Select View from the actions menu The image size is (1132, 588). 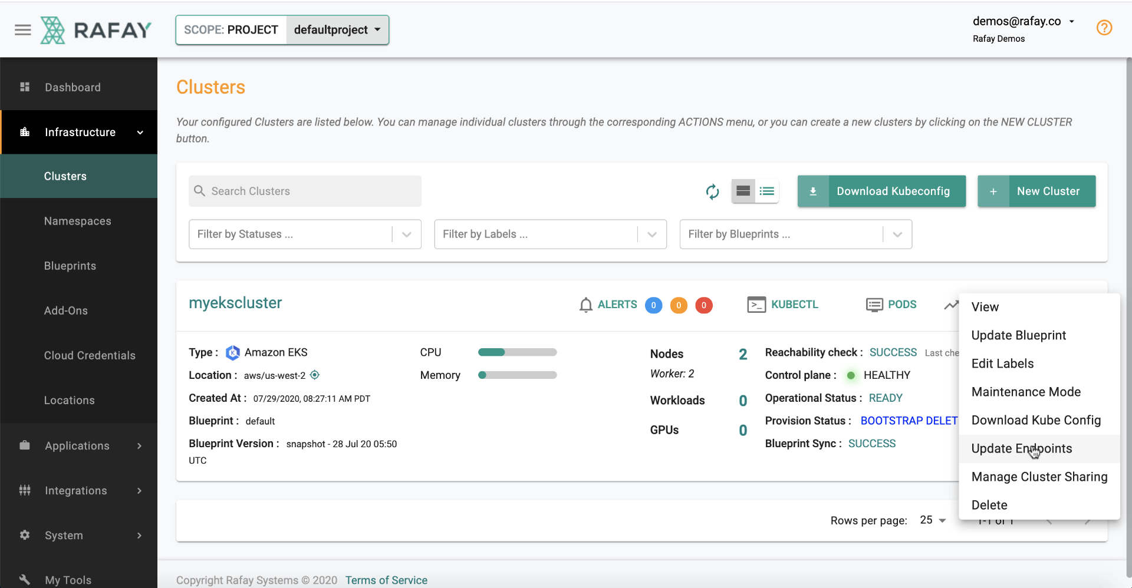[1039, 307]
